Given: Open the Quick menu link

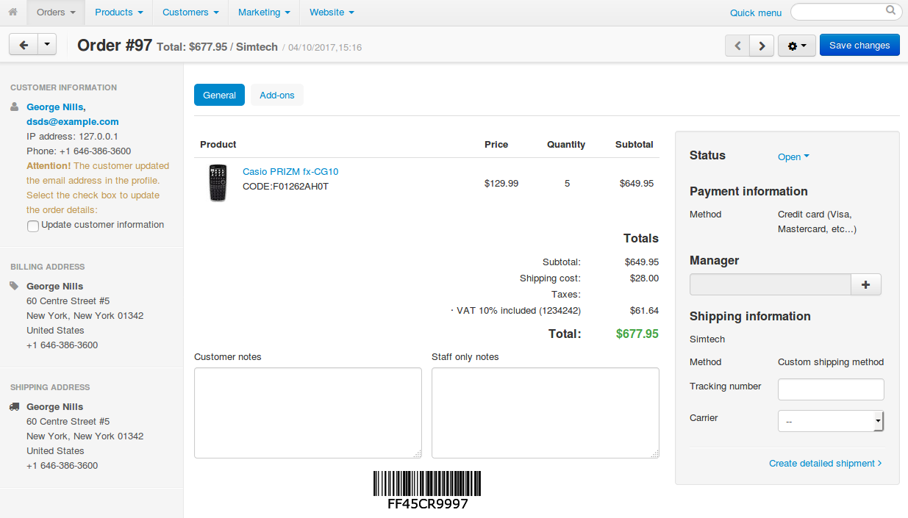Looking at the screenshot, I should point(756,12).
